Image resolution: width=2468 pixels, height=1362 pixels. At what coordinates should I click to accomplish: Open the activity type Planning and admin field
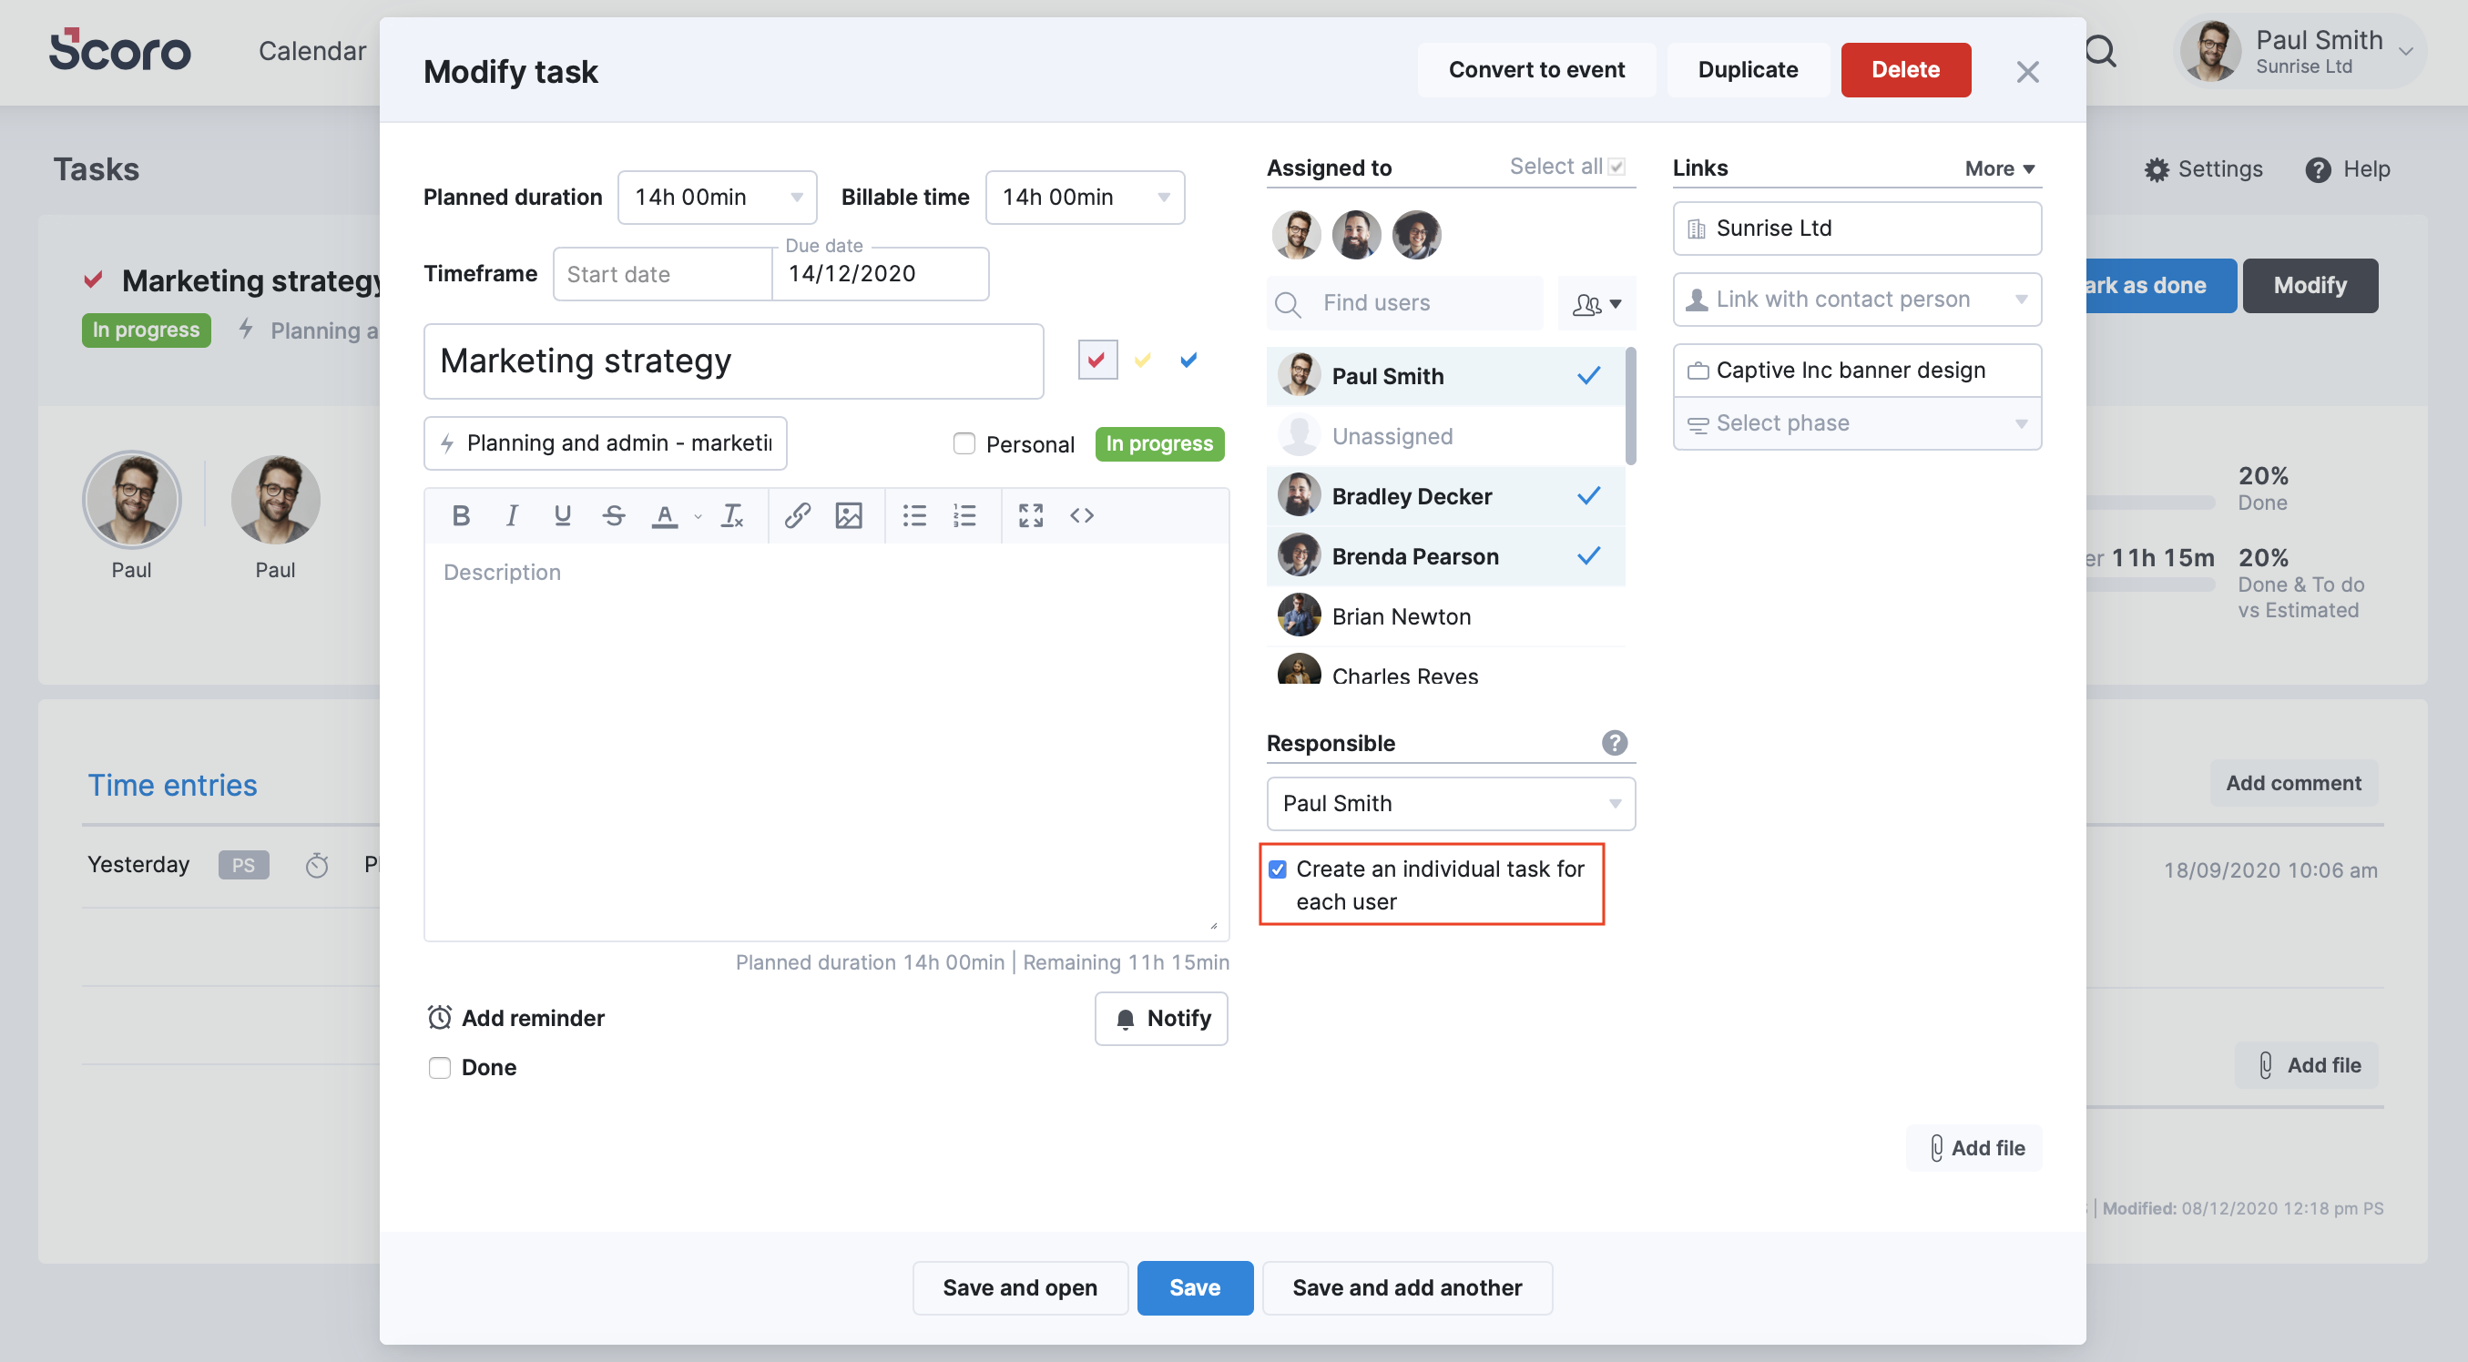pos(606,443)
